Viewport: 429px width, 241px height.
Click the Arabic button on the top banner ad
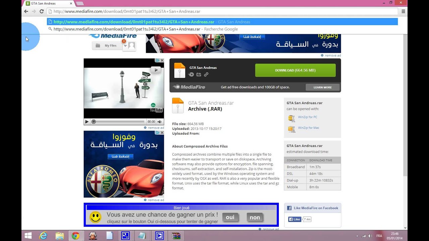(x=252, y=37)
